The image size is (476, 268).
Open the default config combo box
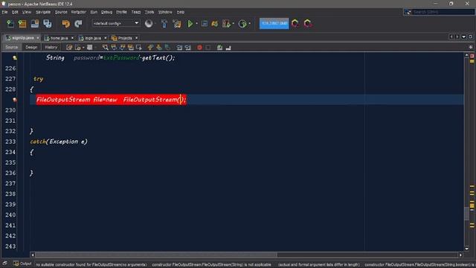pos(116,23)
